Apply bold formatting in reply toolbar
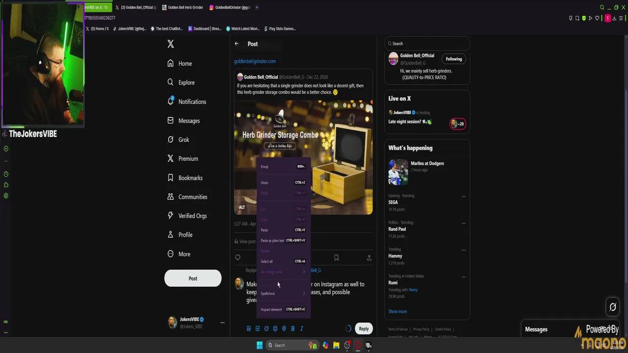 pos(293,328)
